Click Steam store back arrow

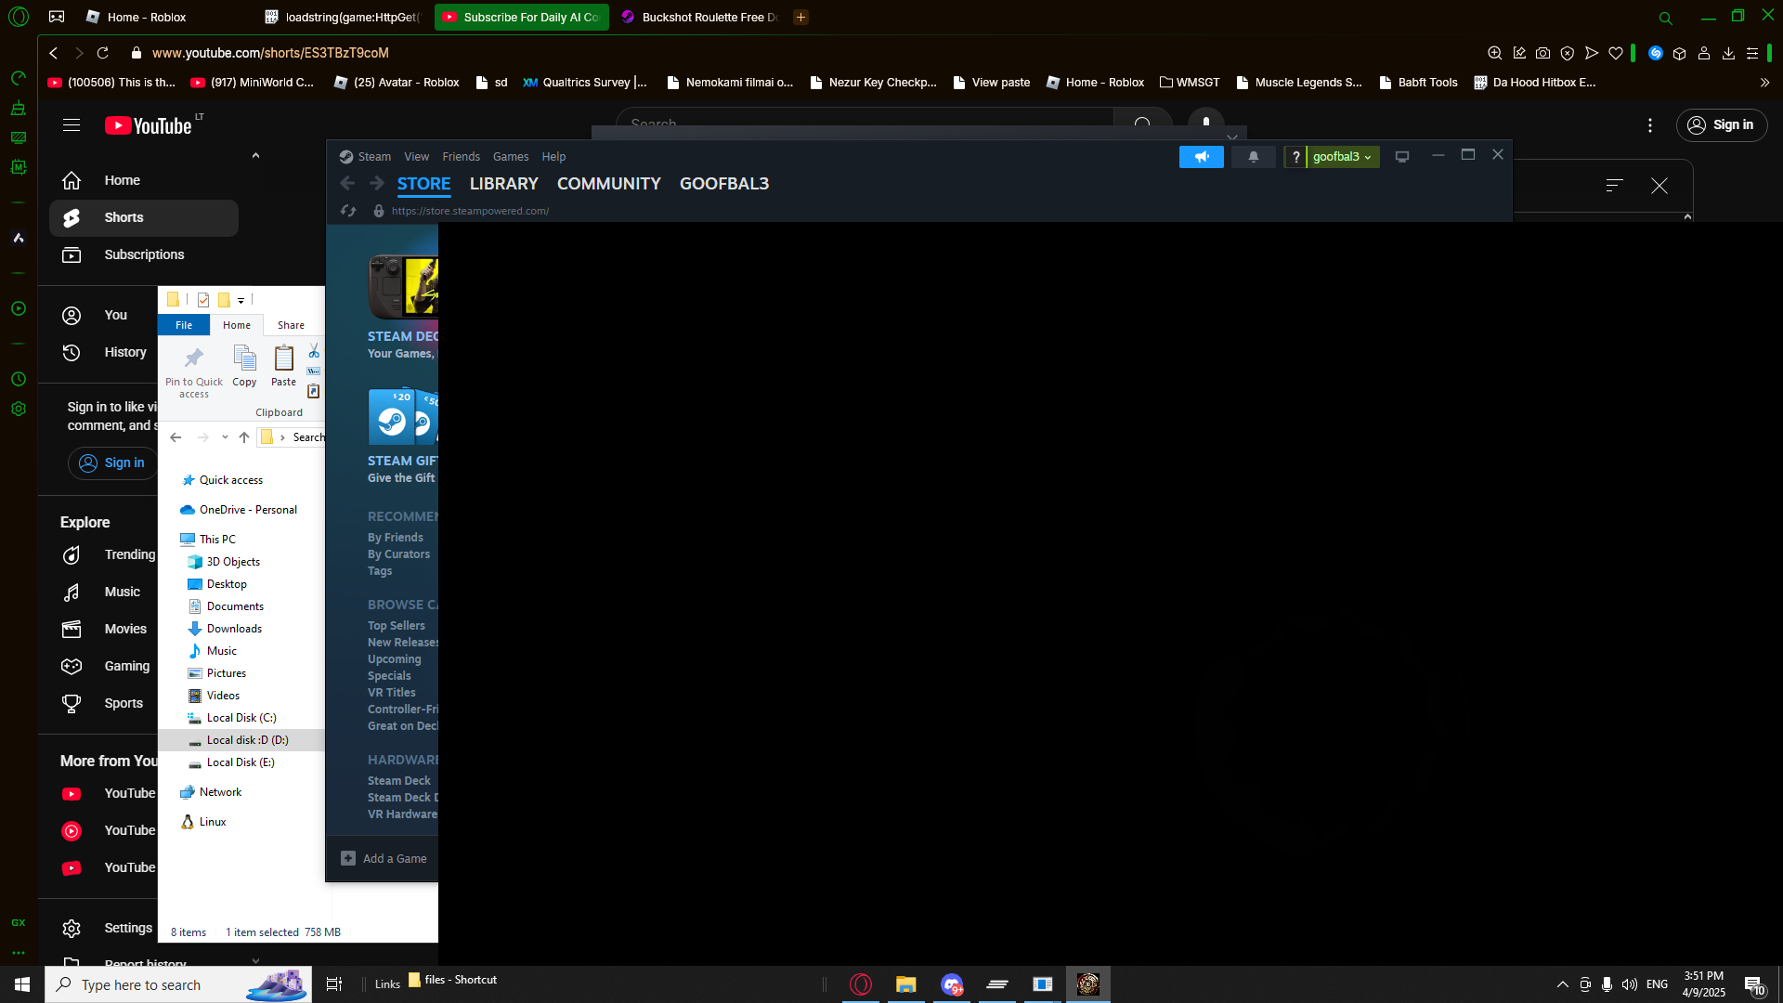(x=347, y=184)
